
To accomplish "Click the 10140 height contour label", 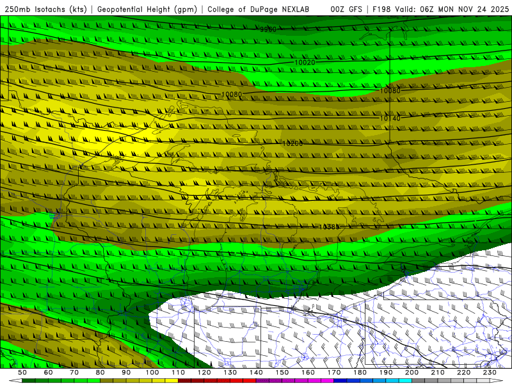I will [x=390, y=118].
